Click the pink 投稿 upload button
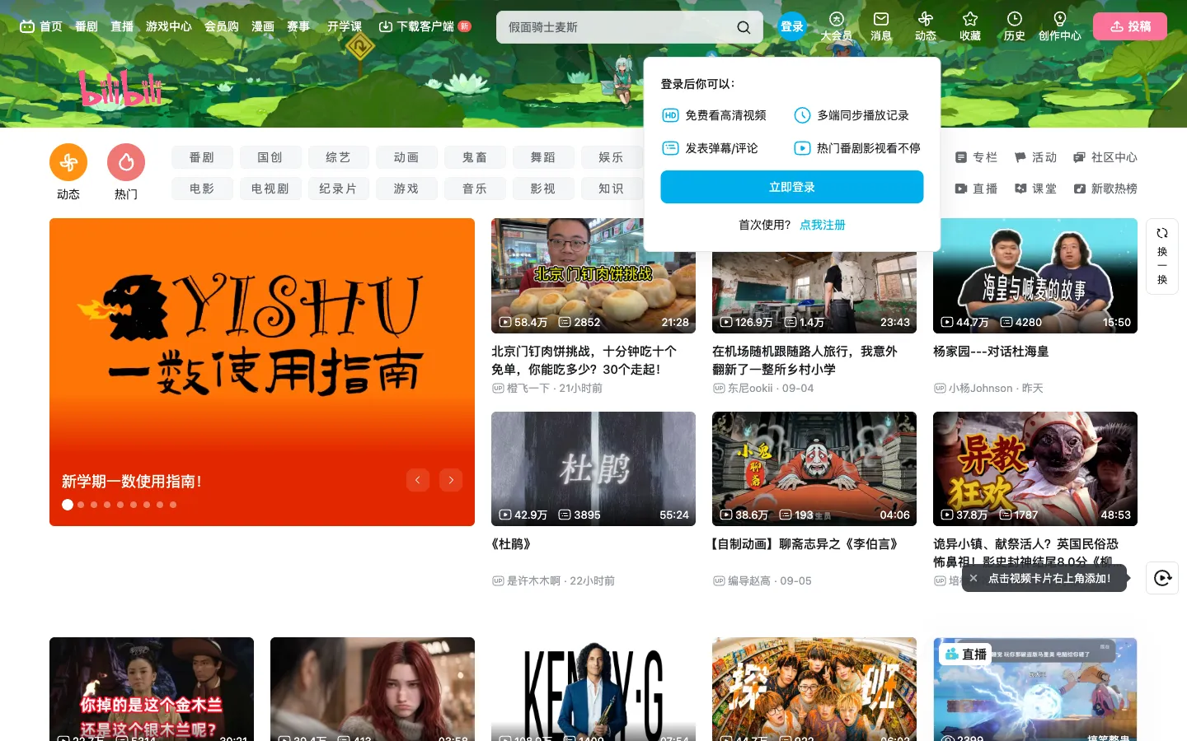1187x741 pixels. [x=1130, y=26]
